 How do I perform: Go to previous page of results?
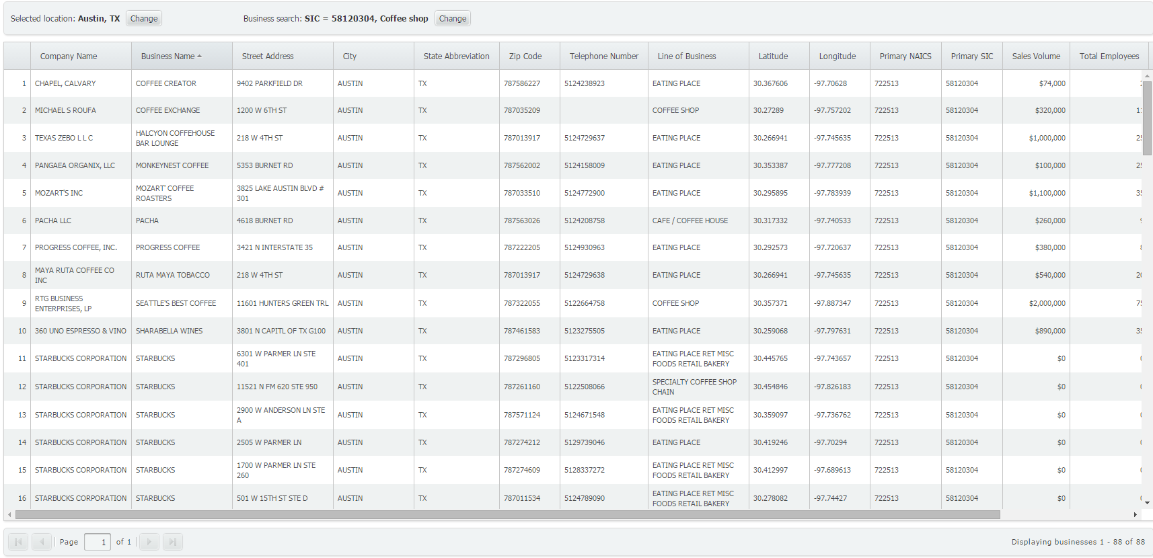(x=42, y=542)
